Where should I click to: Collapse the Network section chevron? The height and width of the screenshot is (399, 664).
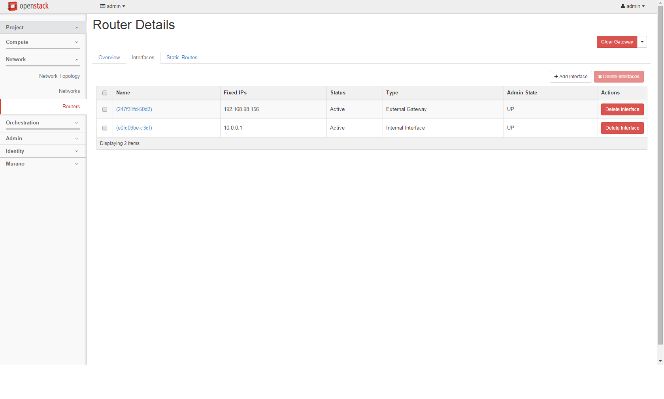pos(77,60)
